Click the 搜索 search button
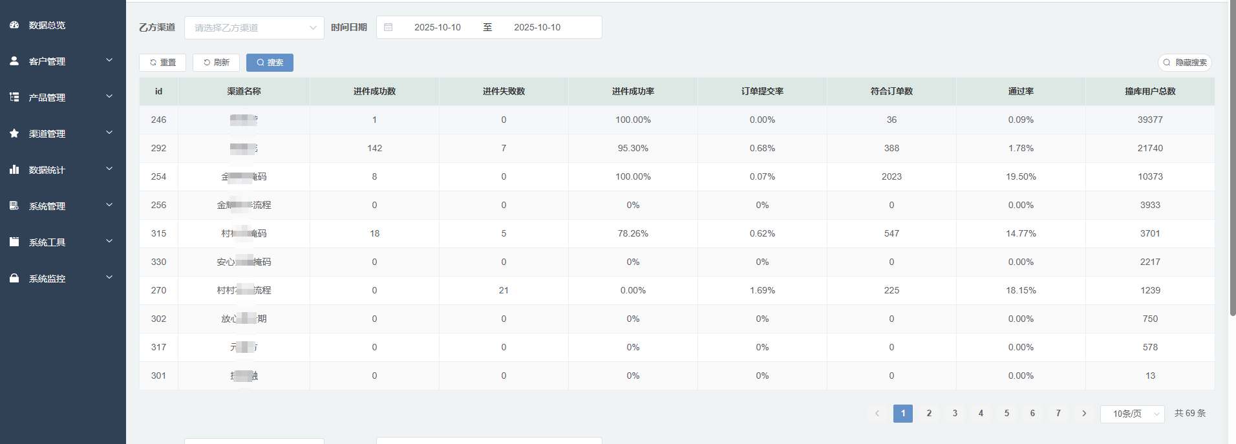This screenshot has width=1236, height=444. pos(270,63)
